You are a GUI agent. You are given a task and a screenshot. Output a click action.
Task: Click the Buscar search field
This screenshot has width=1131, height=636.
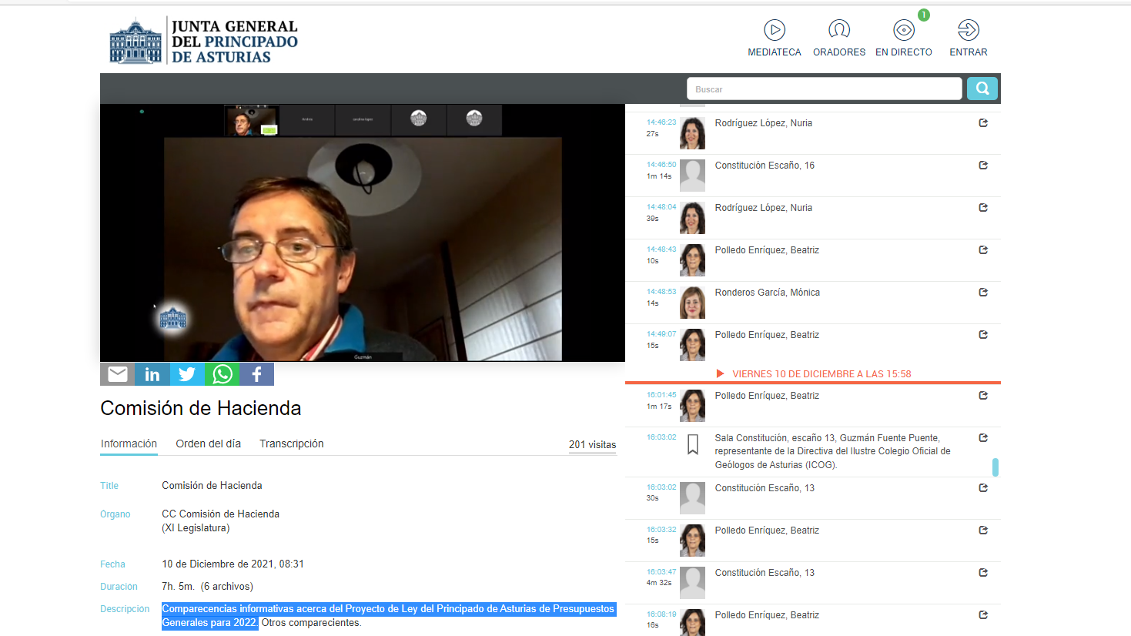pos(824,89)
